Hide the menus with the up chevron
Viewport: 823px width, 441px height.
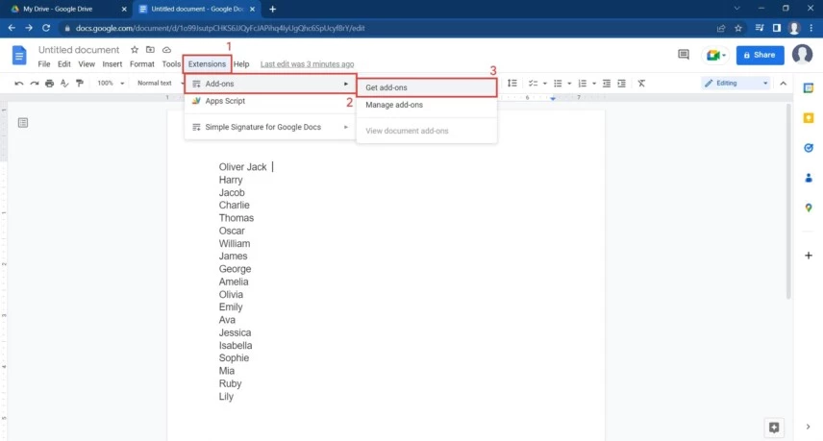pos(784,84)
